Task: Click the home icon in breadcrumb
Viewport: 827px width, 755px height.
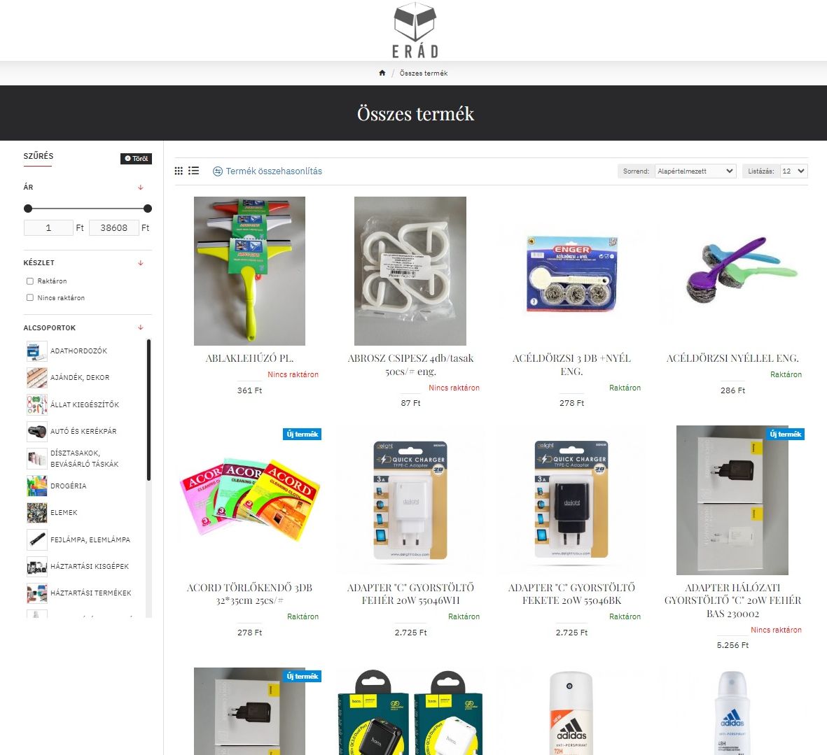Action: (382, 73)
